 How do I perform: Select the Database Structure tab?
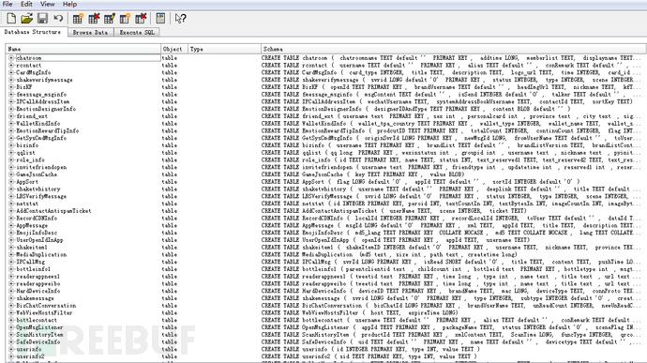coord(33,32)
